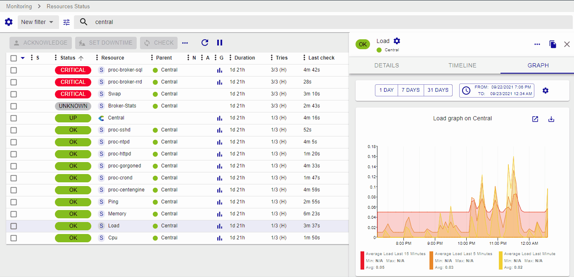
Task: Switch to the DETAILS tab
Action: click(x=387, y=65)
